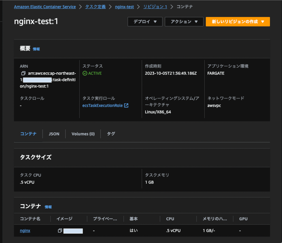Select the nginx row はい cell
The image size is (282, 243).
(134, 230)
